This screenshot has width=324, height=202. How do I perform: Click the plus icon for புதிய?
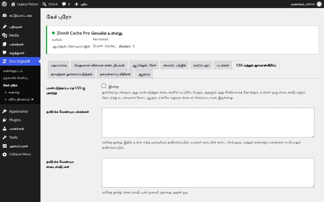(77, 4)
